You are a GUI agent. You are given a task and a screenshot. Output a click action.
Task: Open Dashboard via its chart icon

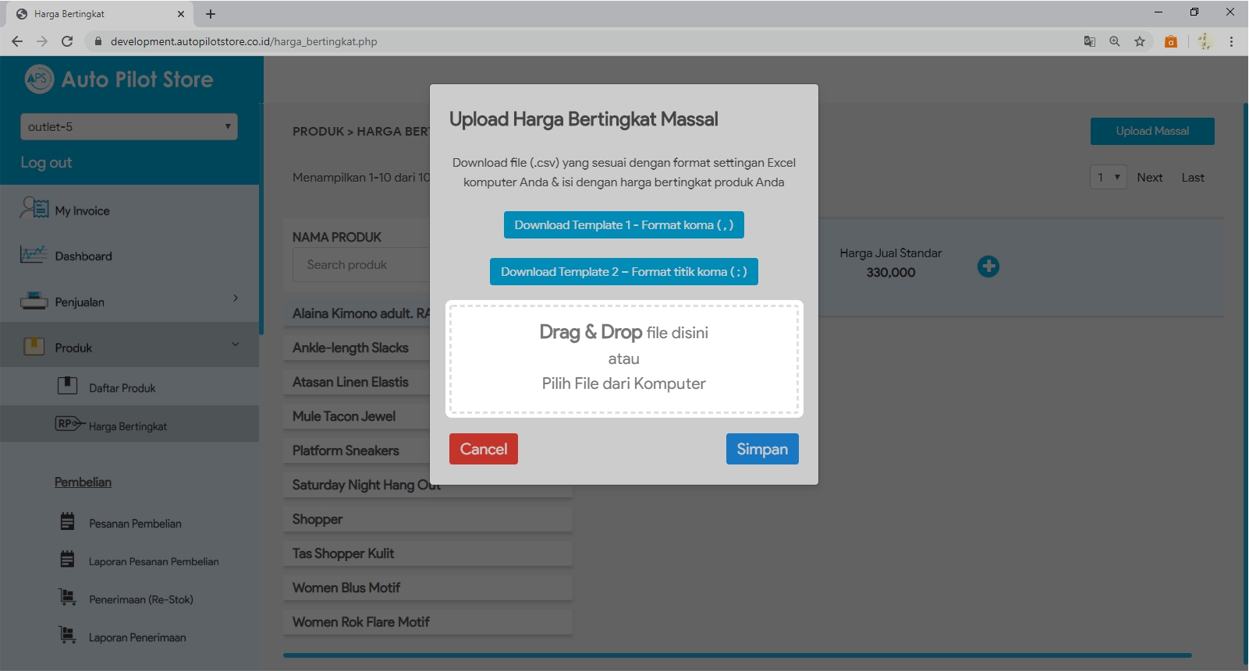(x=34, y=255)
